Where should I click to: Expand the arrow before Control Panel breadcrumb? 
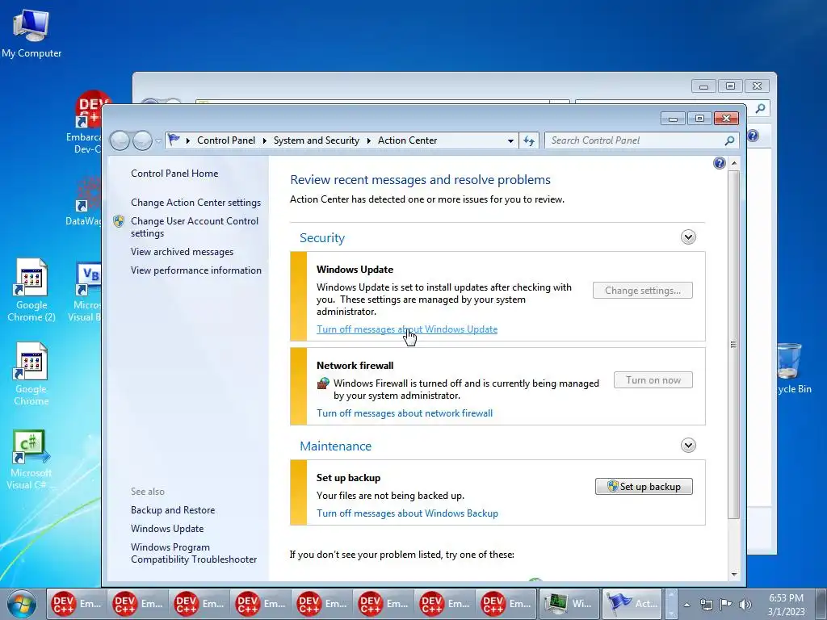[x=187, y=140]
